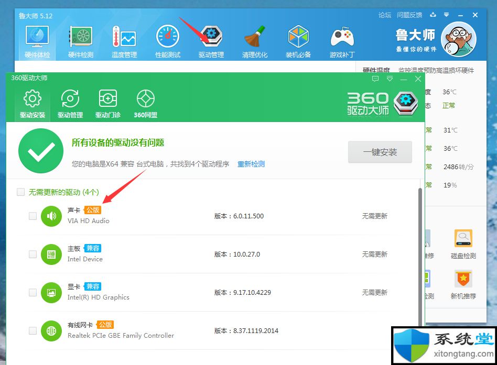The width and height of the screenshot is (497, 365).
Task: Open the 论坛 link in 鲁大师
Action: 384,15
